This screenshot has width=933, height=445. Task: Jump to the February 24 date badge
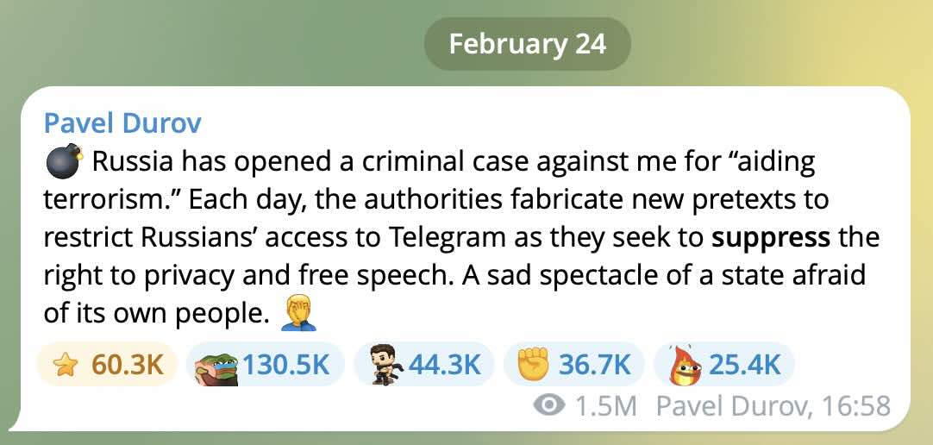[x=528, y=44]
